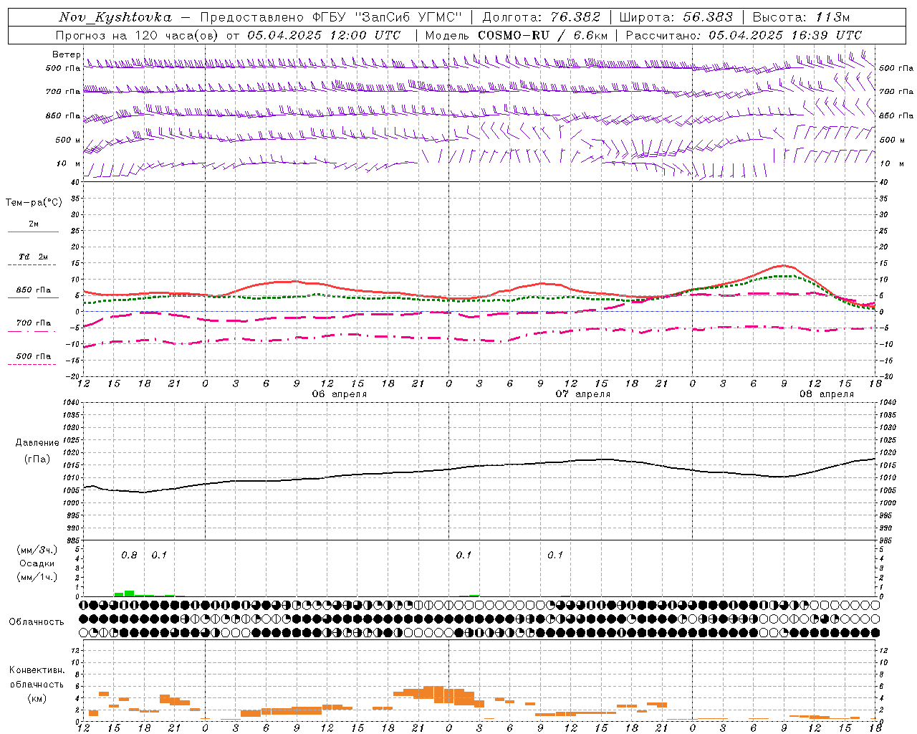This screenshot has height=734, width=917.
Task: Click the 500 м wind level label on left axis
Action: (x=68, y=140)
